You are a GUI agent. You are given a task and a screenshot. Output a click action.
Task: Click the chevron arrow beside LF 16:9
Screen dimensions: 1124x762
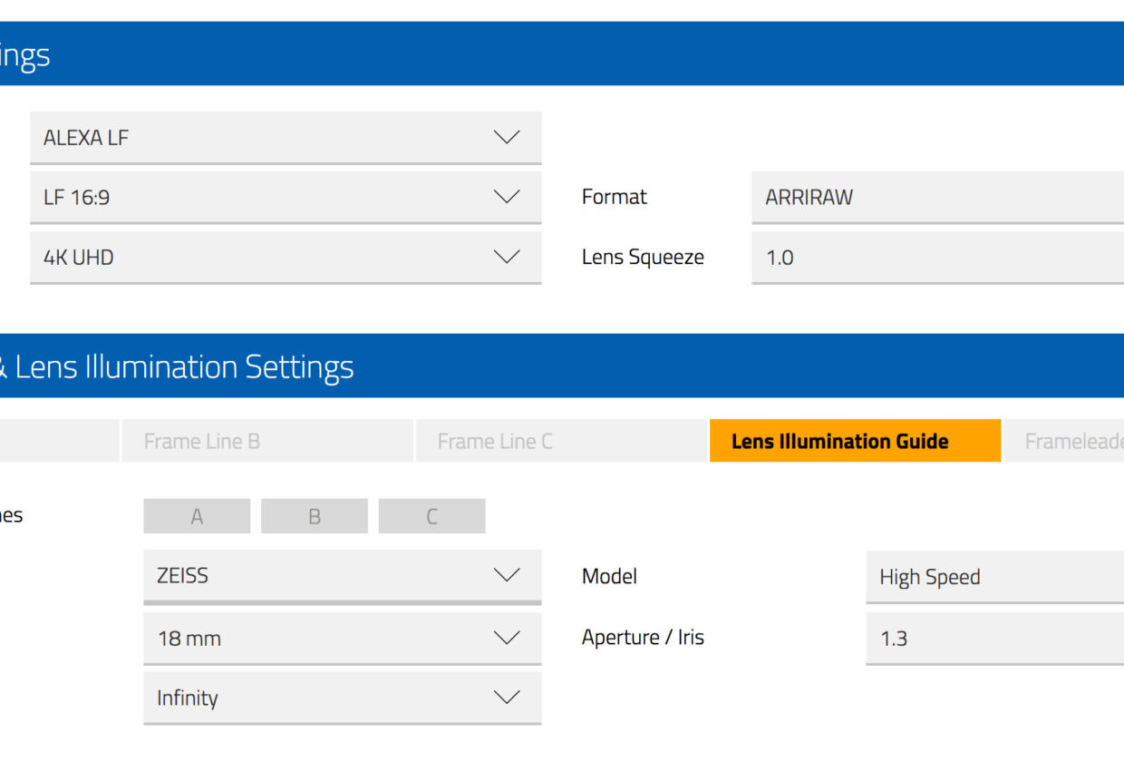point(507,197)
